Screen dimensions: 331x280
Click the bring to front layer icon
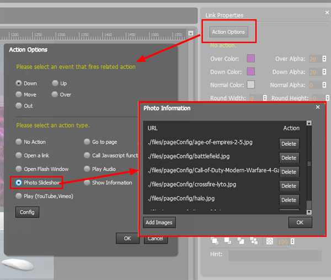click(215, 241)
